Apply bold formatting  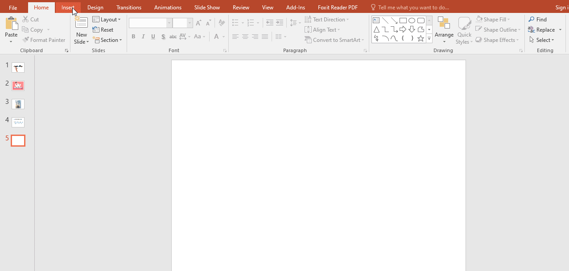pyautogui.click(x=133, y=37)
